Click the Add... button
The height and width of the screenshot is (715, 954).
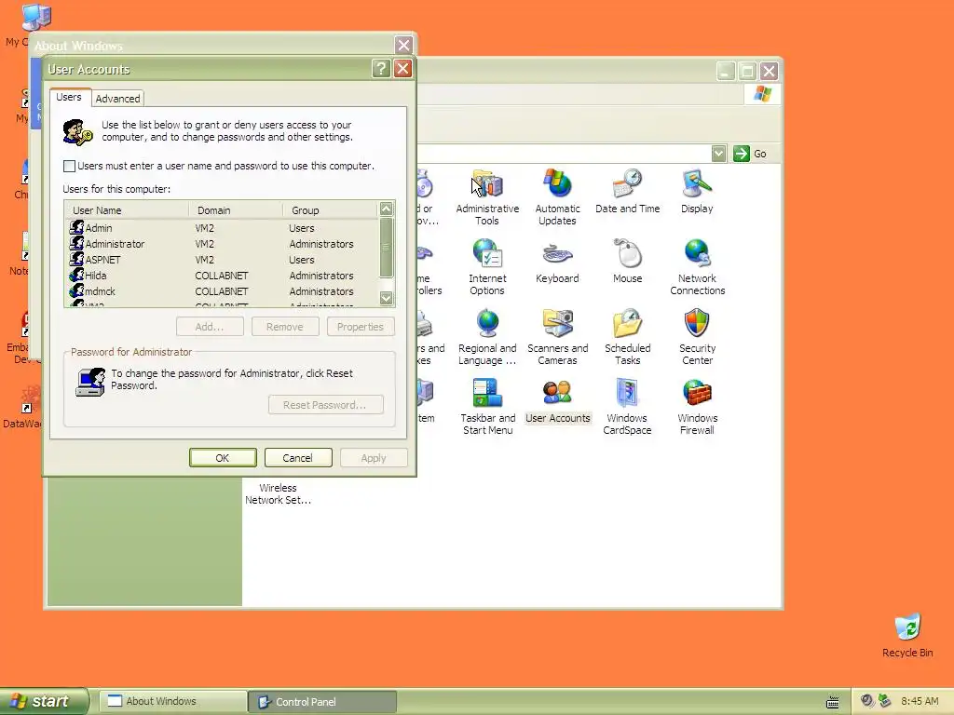pos(210,327)
